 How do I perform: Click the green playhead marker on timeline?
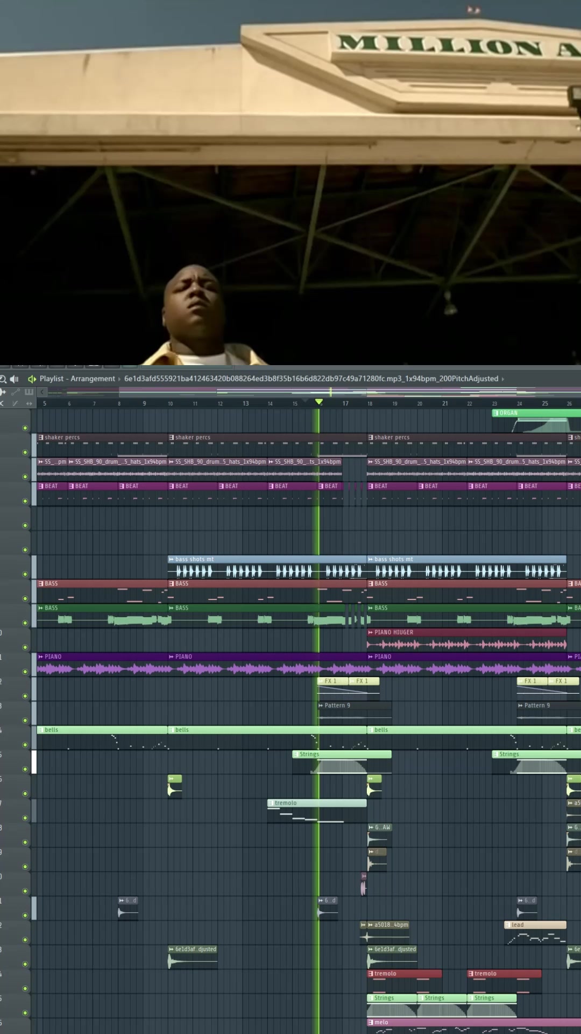tap(319, 402)
